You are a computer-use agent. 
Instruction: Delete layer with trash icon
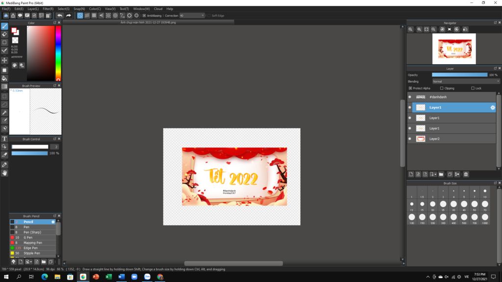click(x=466, y=174)
